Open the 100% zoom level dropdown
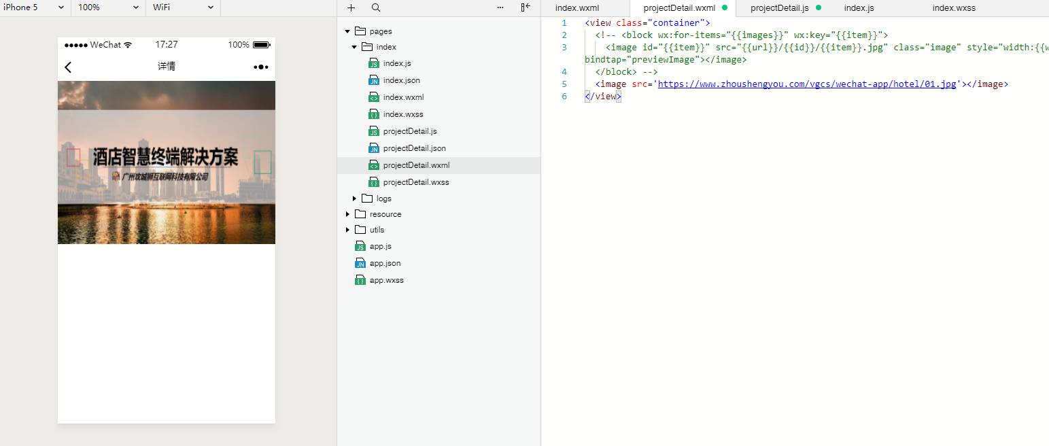1049x446 pixels. tap(109, 7)
